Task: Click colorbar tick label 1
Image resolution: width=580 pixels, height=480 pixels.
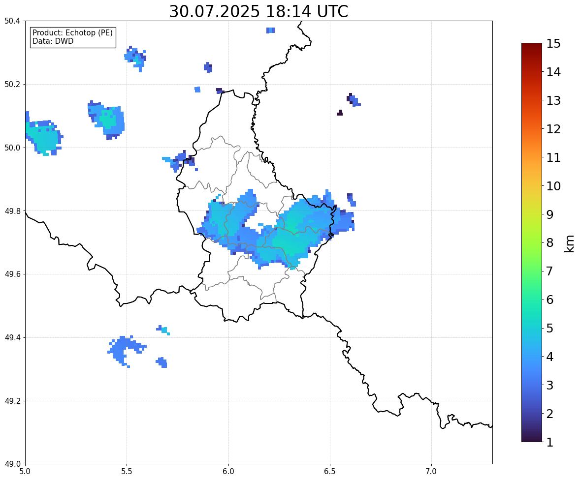Action: pyautogui.click(x=550, y=442)
